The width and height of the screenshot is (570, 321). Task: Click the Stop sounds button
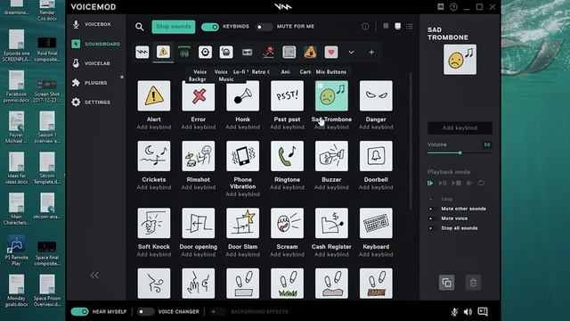(x=174, y=27)
